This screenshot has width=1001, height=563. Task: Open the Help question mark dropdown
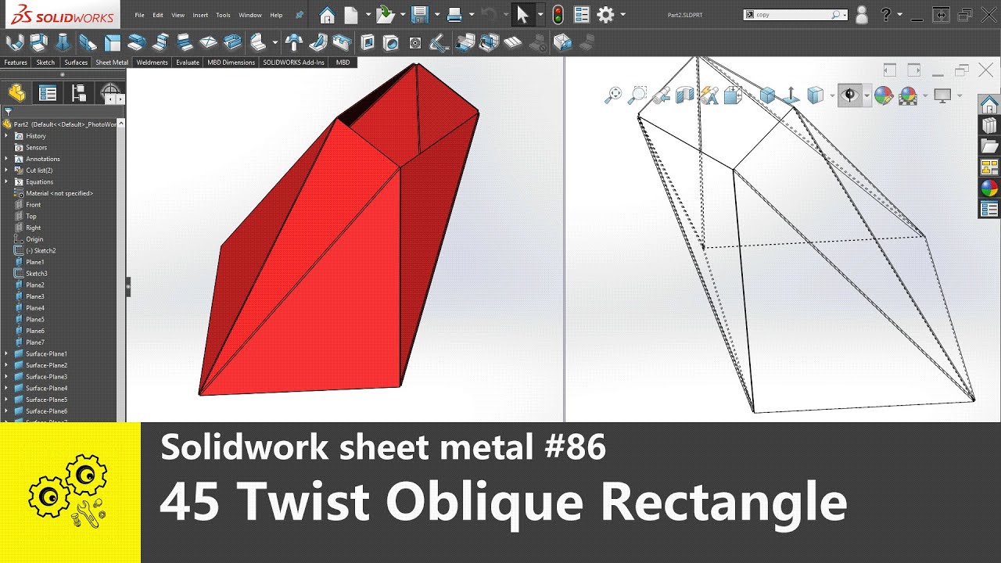click(x=900, y=15)
